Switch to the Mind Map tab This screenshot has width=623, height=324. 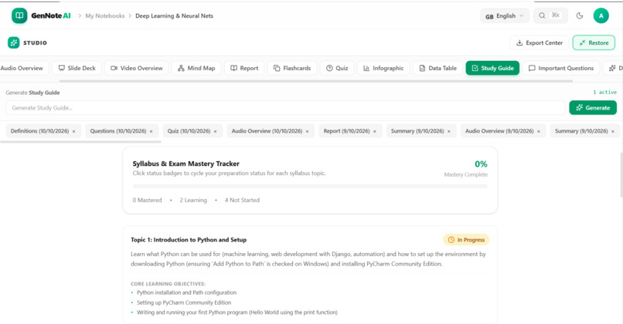coord(196,68)
